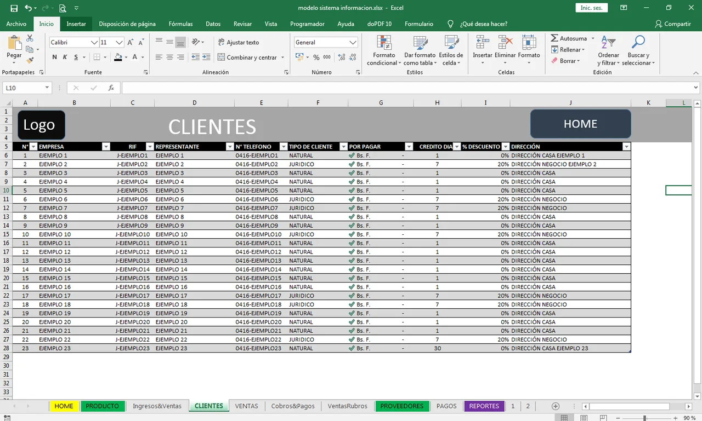The height and width of the screenshot is (421, 702).
Task: Click the Redo arrow icon
Action: coord(46,8)
